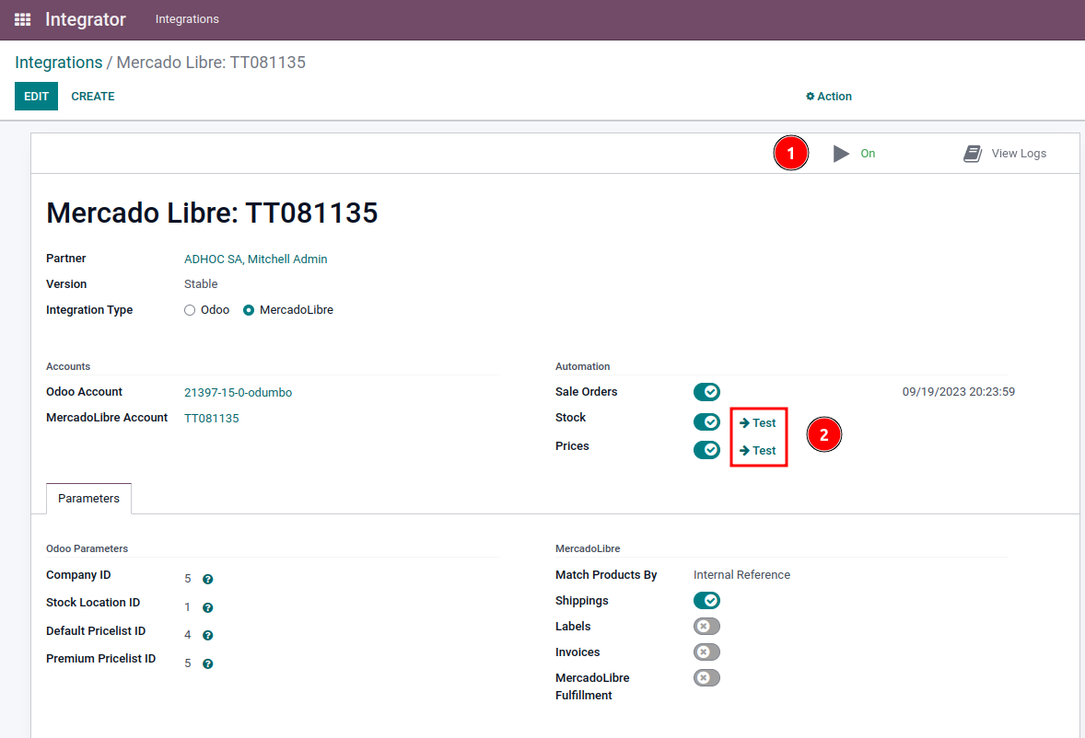
Task: Switch to the Parameters tab
Action: click(88, 498)
